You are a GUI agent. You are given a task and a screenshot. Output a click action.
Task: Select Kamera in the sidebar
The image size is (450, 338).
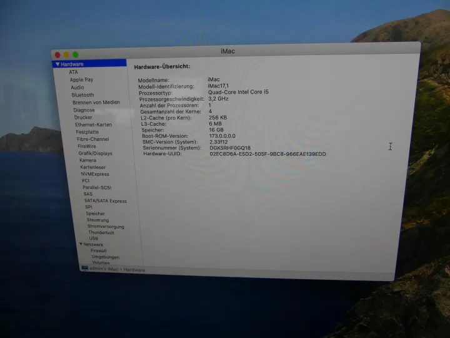point(88,160)
